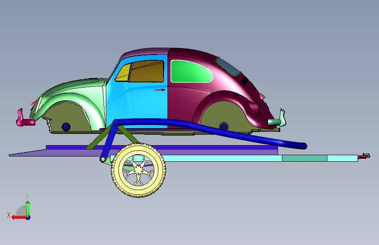
Task: Select the red door handle on the cyan door
Action: pyautogui.click(x=160, y=90)
